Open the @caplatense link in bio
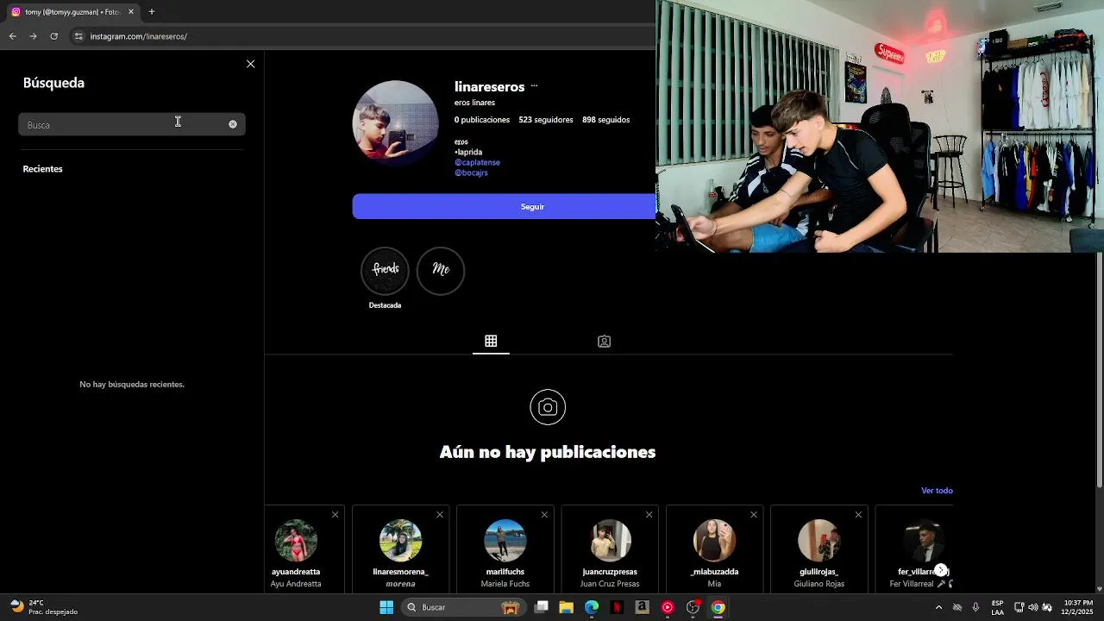This screenshot has height=621, width=1104. [477, 162]
